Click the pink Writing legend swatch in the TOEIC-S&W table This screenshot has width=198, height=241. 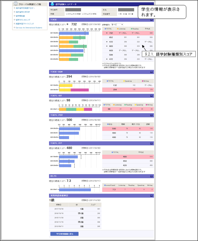pos(143,81)
